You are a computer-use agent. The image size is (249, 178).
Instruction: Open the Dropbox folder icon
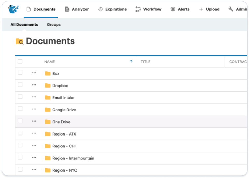47,86
